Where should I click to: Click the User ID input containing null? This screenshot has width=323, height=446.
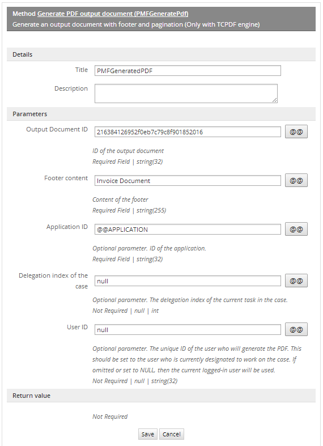tap(188, 329)
